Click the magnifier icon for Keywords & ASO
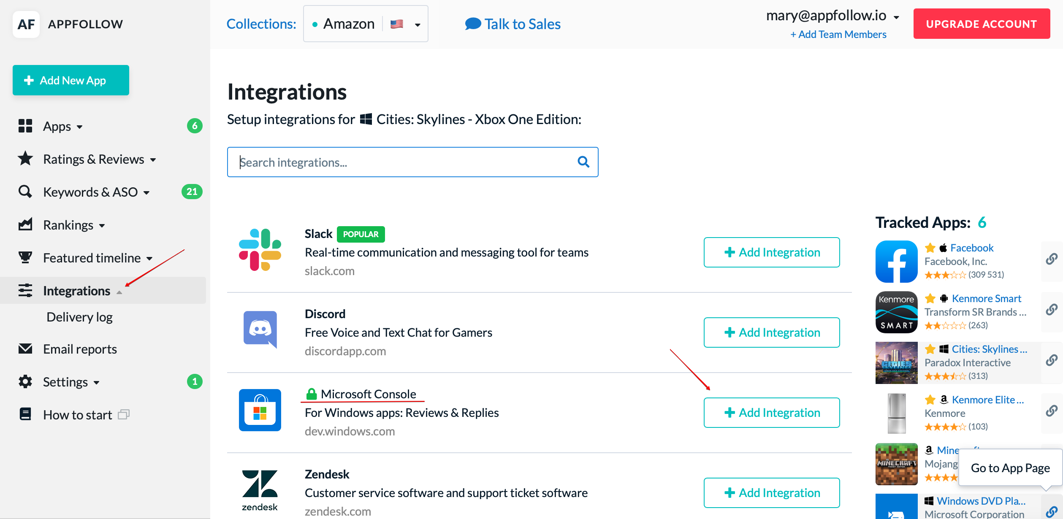The image size is (1063, 519). pos(25,192)
